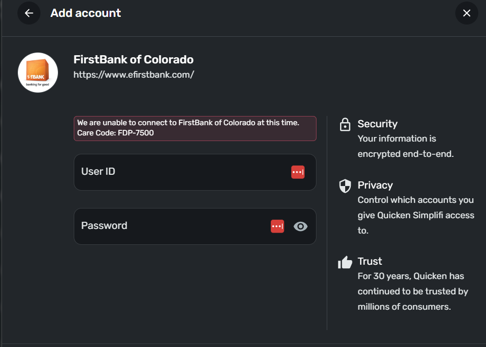Click the User ID input field
Image resolution: width=486 pixels, height=347 pixels.
[179, 172]
